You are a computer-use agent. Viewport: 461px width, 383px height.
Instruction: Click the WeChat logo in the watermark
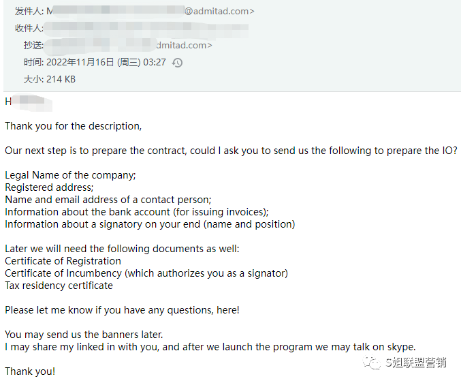coord(373,363)
